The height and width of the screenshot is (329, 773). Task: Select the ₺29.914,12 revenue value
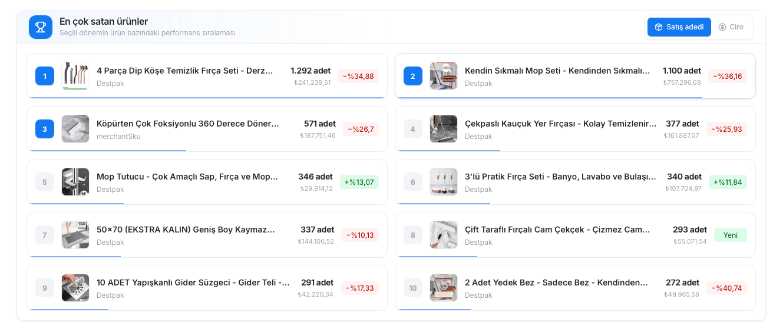[x=316, y=188]
